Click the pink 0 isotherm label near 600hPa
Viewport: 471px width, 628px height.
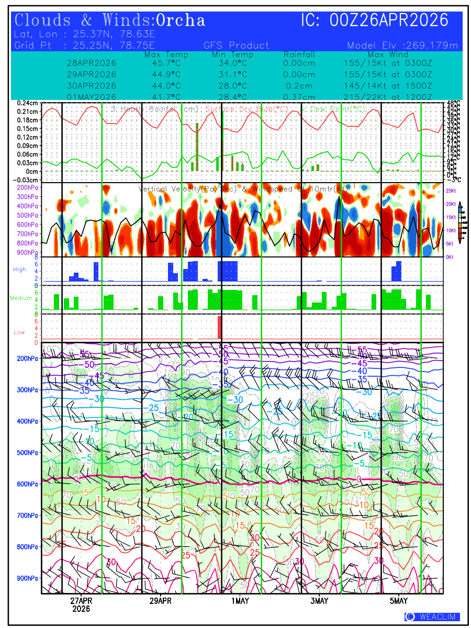click(76, 479)
